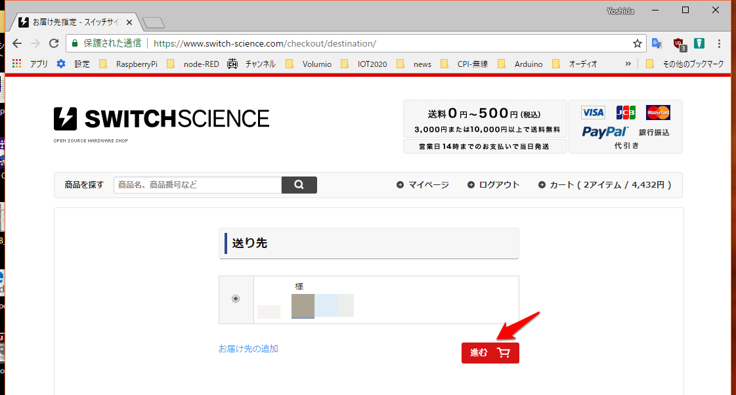
Task: Open the Chrome apps shortcut (アプリ)
Action: [31, 64]
